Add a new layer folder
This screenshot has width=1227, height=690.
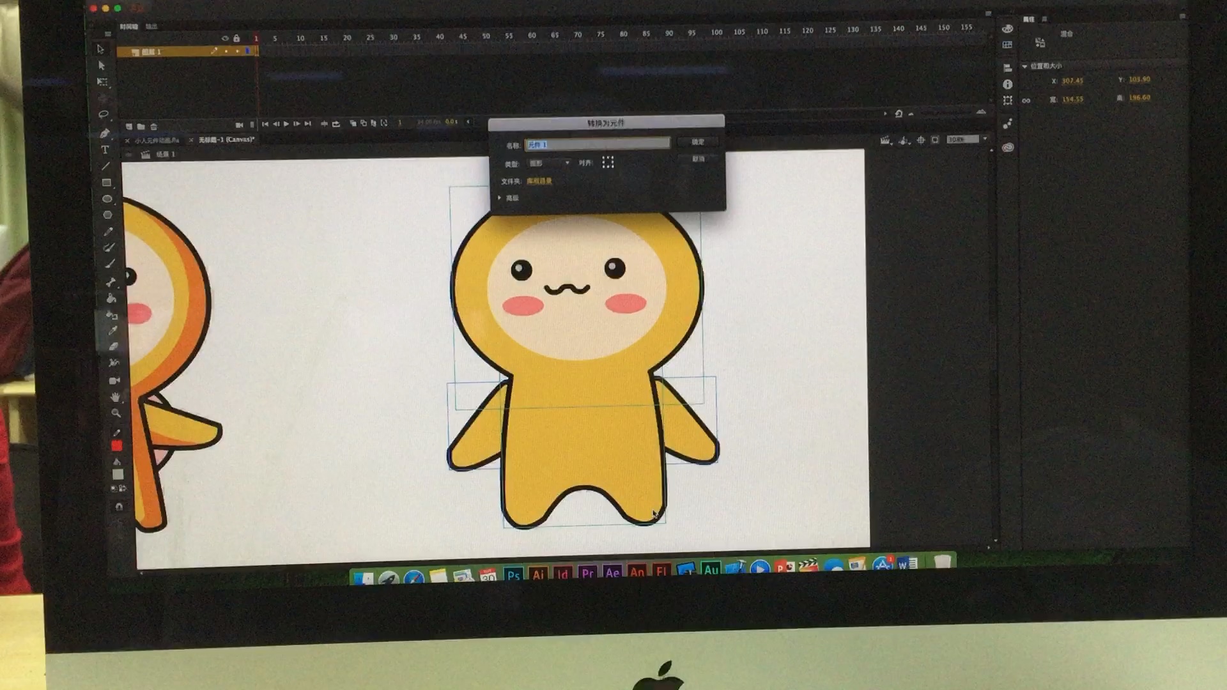click(x=141, y=126)
